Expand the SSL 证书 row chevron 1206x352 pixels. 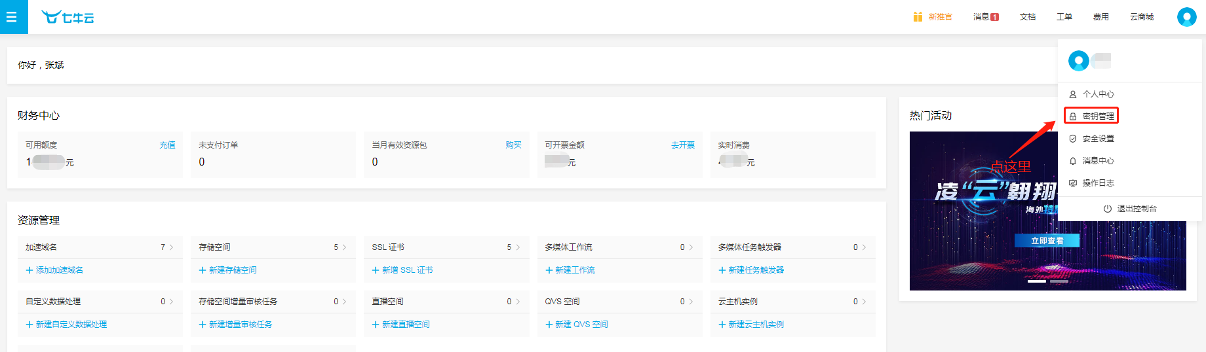pyautogui.click(x=518, y=247)
